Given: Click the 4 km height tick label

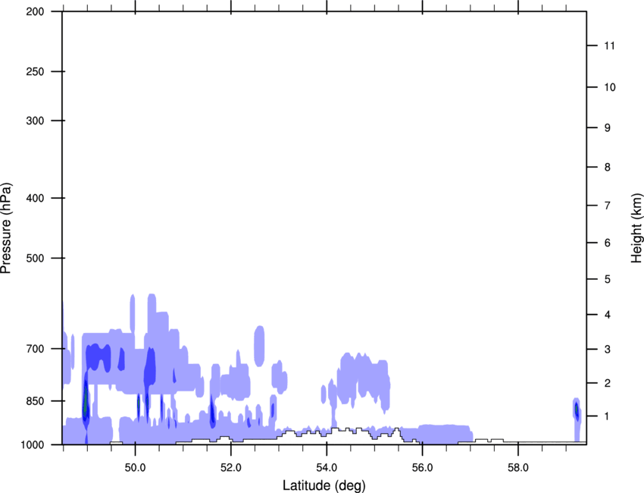Looking at the screenshot, I should [x=608, y=315].
